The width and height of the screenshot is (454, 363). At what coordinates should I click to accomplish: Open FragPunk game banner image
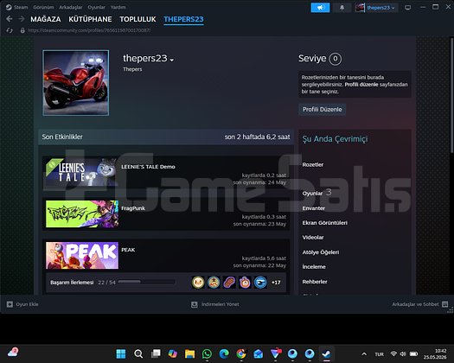(x=82, y=214)
